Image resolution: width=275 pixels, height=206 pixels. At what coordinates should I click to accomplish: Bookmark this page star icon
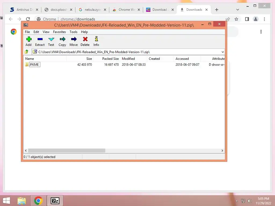pos(236,19)
